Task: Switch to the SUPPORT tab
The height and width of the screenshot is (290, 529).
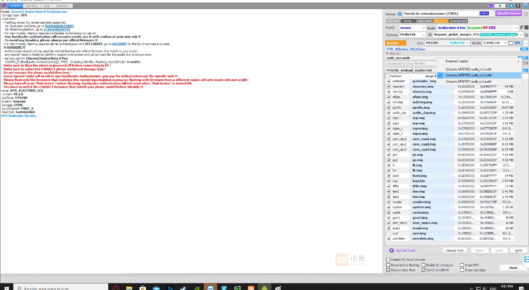Action: (x=62, y=6)
